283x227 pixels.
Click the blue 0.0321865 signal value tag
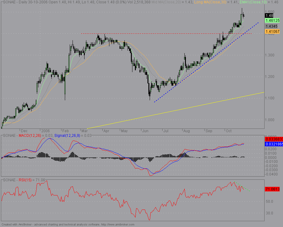pyautogui.click(x=274, y=144)
